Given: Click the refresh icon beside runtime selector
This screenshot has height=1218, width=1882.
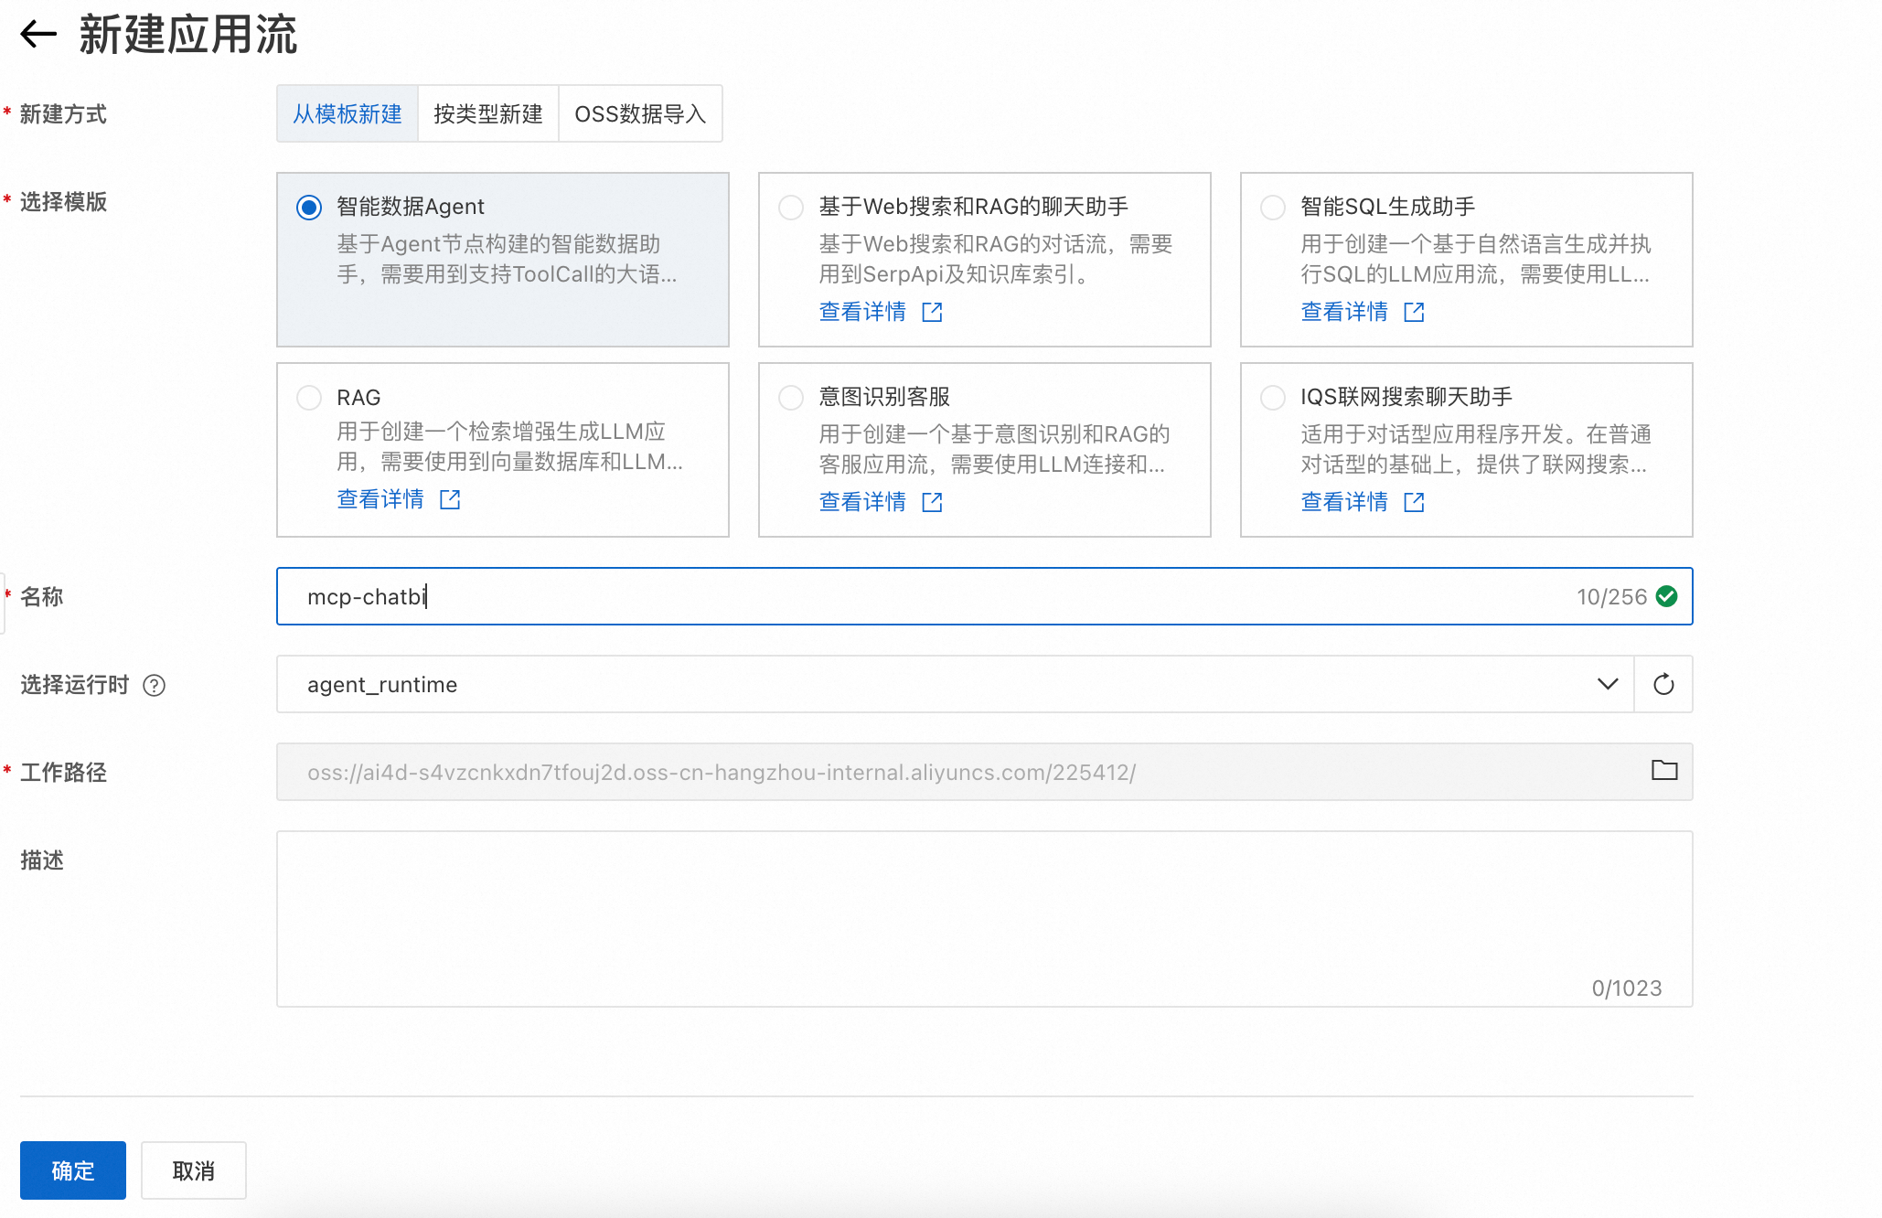Looking at the screenshot, I should [1663, 684].
